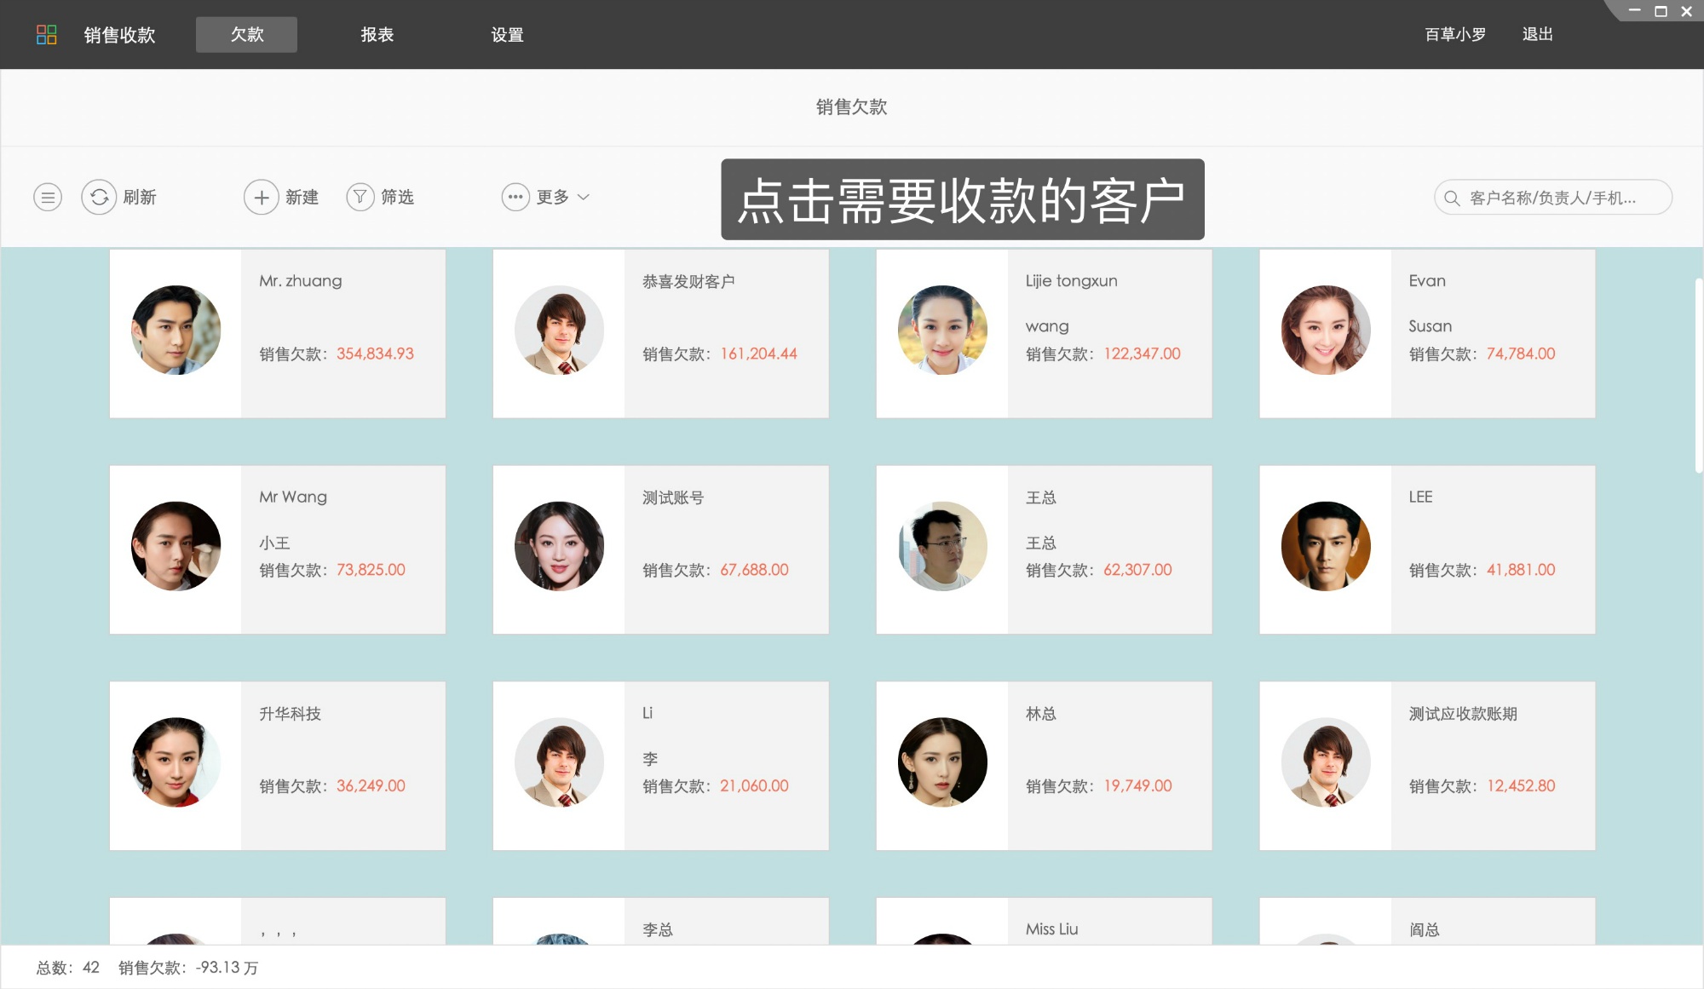The height and width of the screenshot is (989, 1704).
Task: Click the more options (更多) ellipsis icon
Action: (515, 197)
